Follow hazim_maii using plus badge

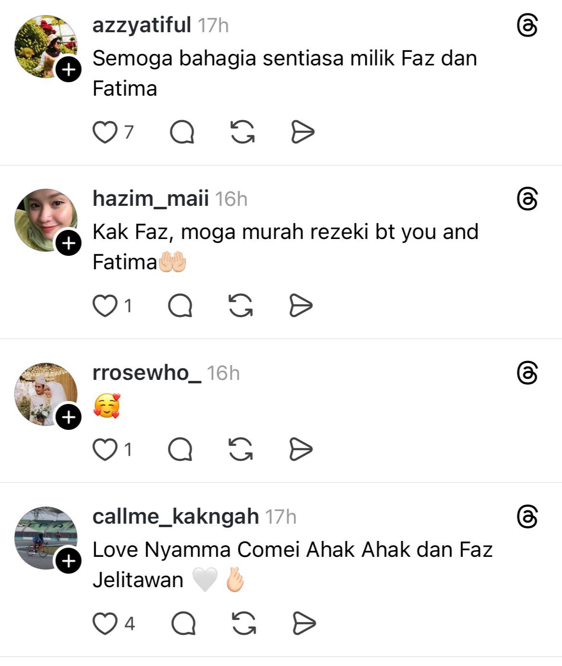point(68,243)
